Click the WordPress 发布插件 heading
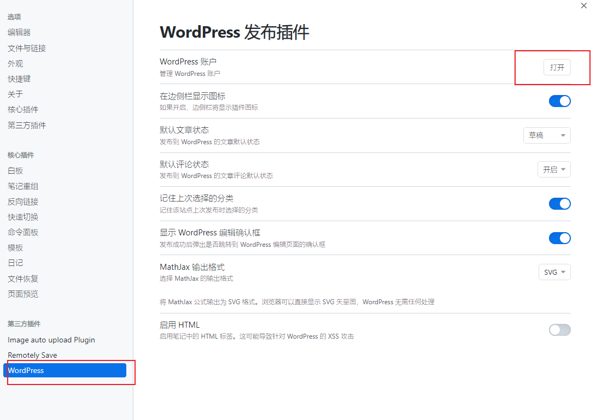The image size is (596, 420). [234, 32]
